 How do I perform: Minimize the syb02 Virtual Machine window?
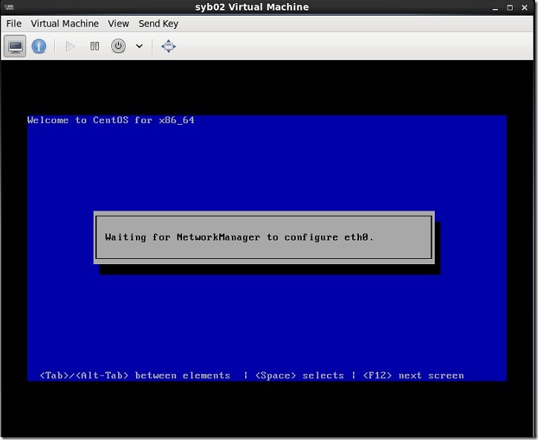point(495,8)
